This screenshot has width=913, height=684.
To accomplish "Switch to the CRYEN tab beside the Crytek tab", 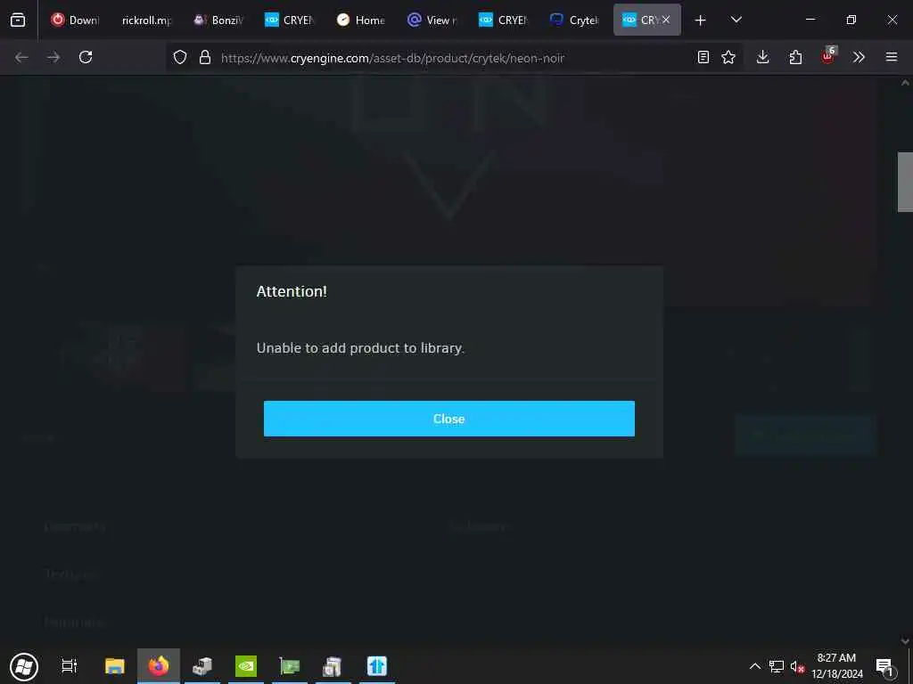I will pos(505,20).
